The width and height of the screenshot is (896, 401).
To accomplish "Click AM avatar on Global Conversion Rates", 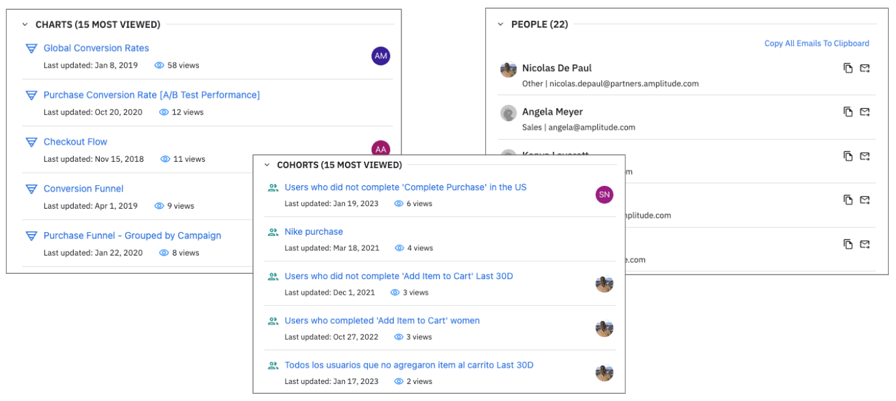I will (x=381, y=56).
